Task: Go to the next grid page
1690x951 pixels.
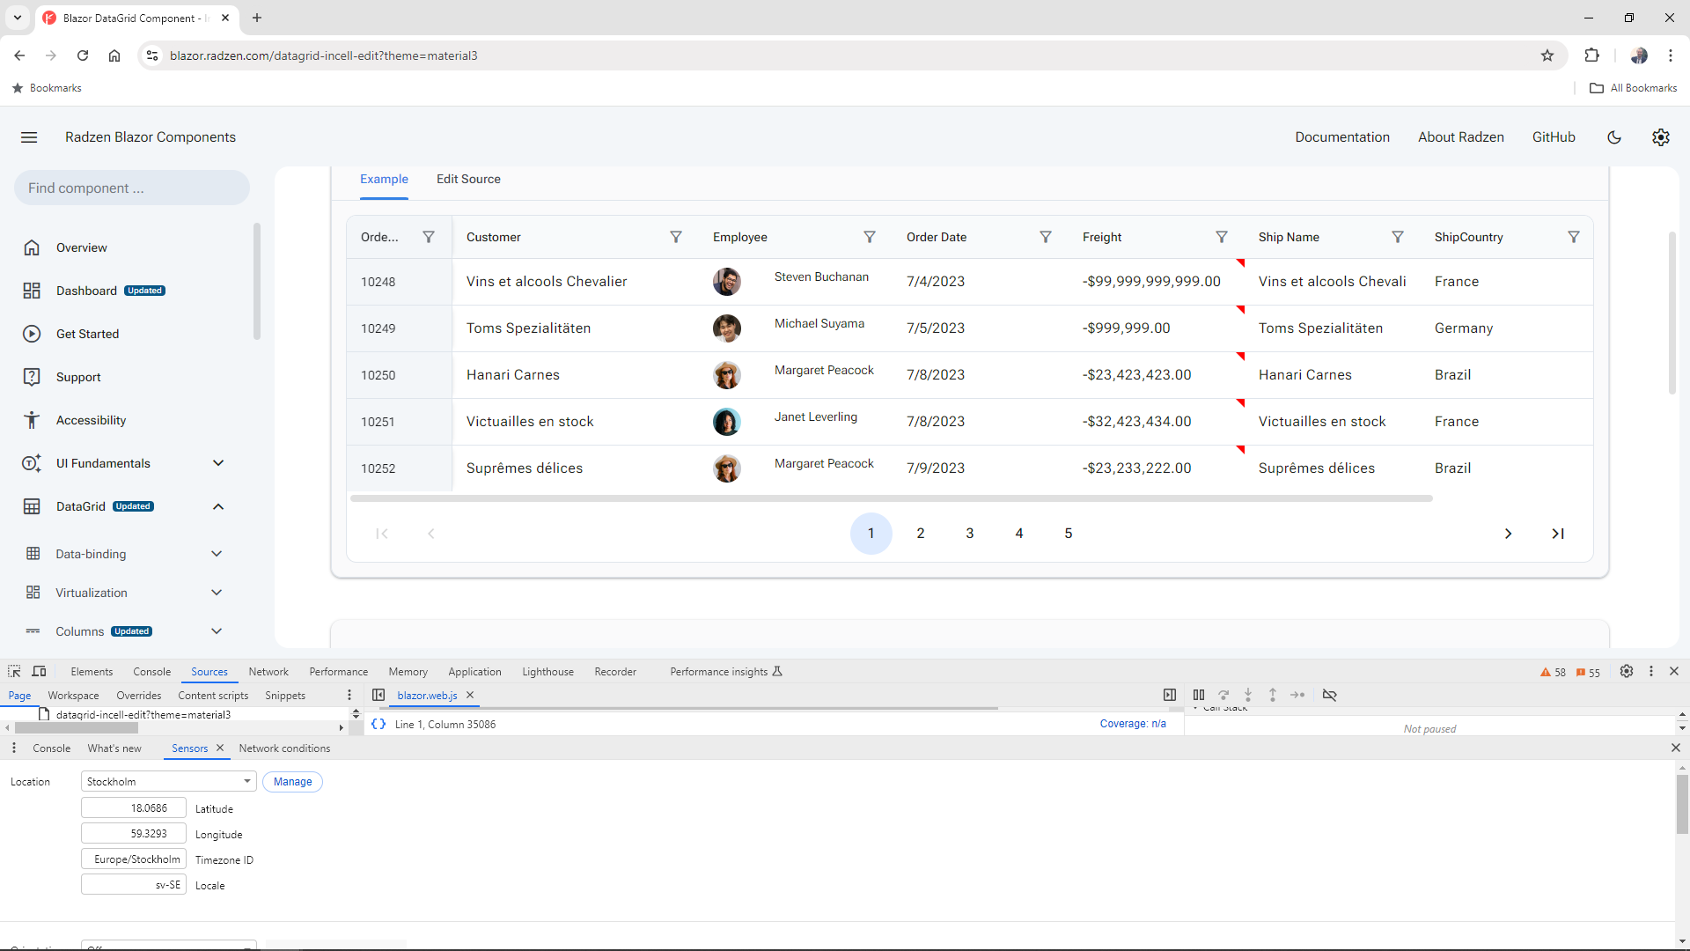Action: [1509, 534]
